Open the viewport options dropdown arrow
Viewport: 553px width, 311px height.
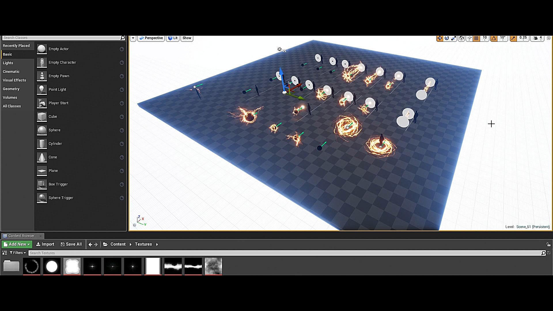(x=133, y=38)
